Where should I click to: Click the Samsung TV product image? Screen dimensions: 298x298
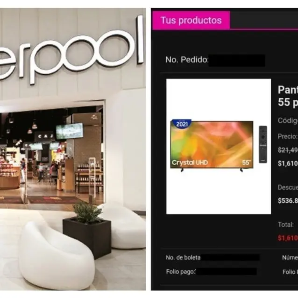pyautogui.click(x=219, y=146)
